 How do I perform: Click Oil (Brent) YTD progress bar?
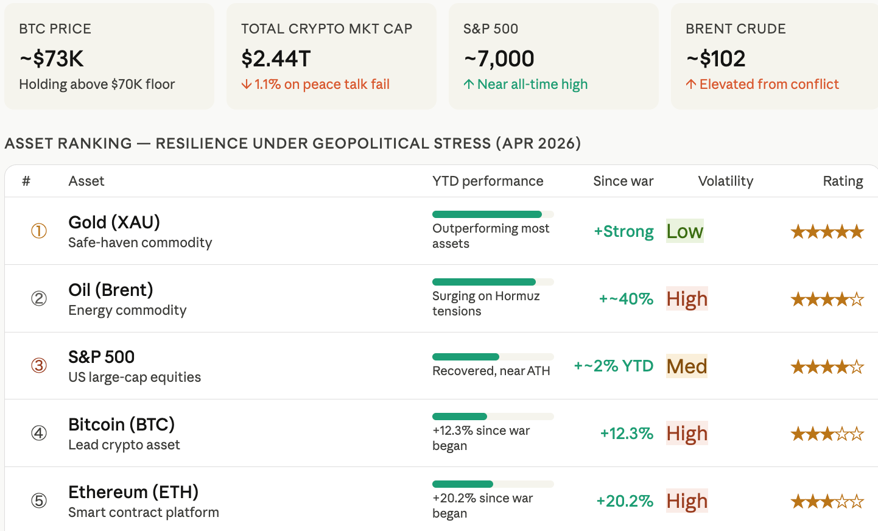(492, 282)
